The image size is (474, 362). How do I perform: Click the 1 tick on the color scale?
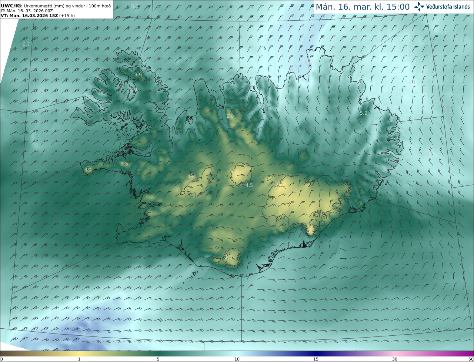79,359
